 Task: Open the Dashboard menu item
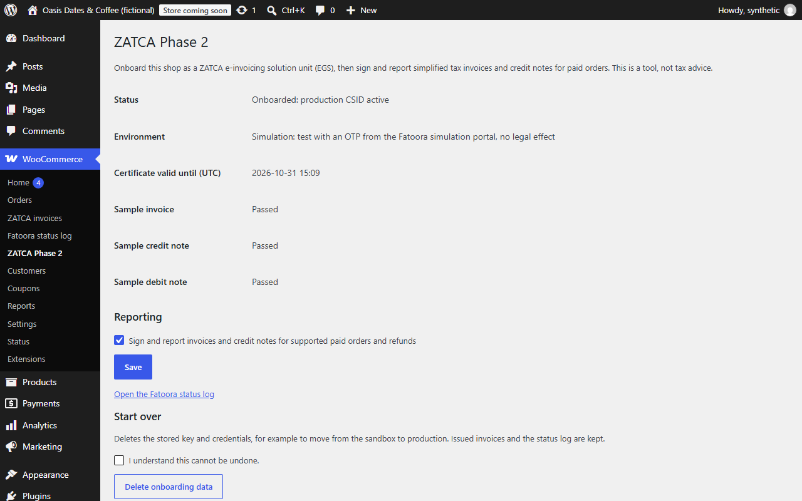click(50, 38)
